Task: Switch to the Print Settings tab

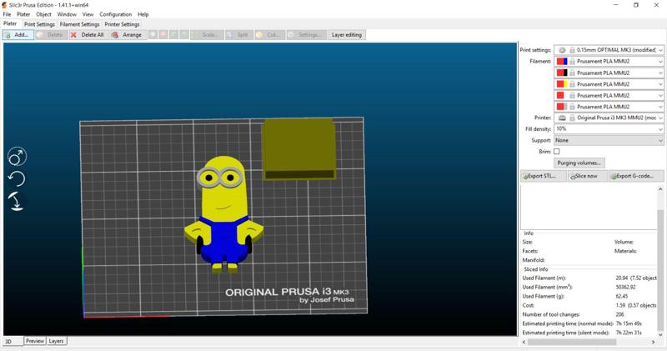Action: point(39,24)
